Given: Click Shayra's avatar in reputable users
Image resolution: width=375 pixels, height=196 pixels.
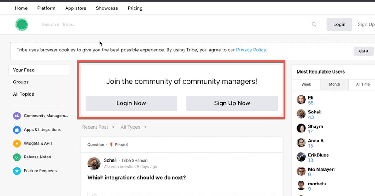Looking at the screenshot, I should [x=301, y=128].
